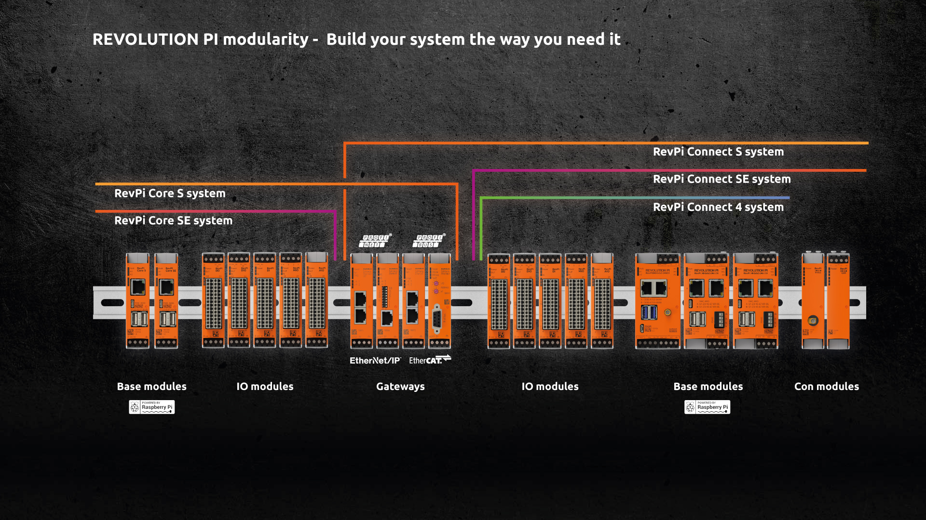Screen dimensions: 926x520
Task: Select the RevPi Core S module
Action: tap(137, 301)
